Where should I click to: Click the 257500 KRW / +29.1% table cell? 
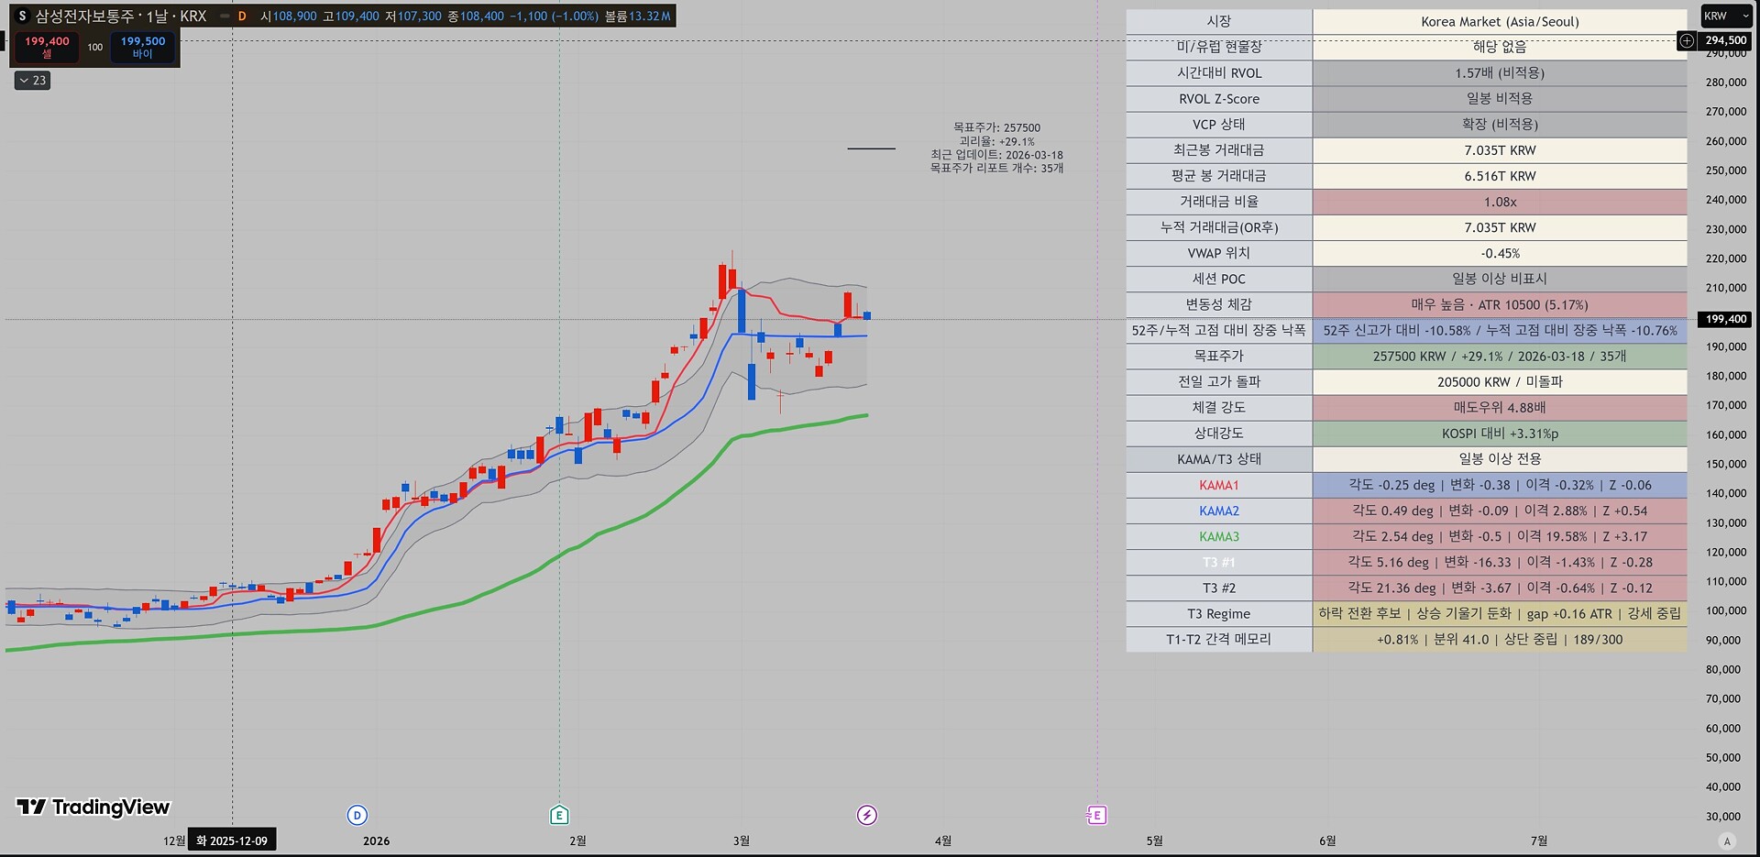[x=1500, y=356]
